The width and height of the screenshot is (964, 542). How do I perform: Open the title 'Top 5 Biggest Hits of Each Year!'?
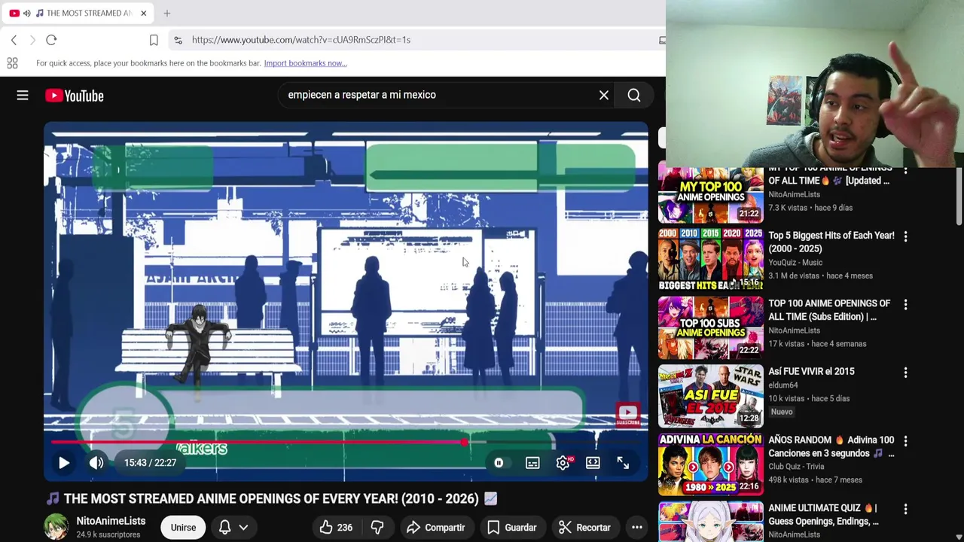coord(831,242)
